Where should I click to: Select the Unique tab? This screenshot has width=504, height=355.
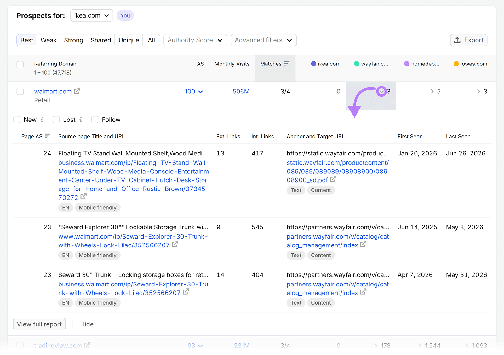(129, 40)
